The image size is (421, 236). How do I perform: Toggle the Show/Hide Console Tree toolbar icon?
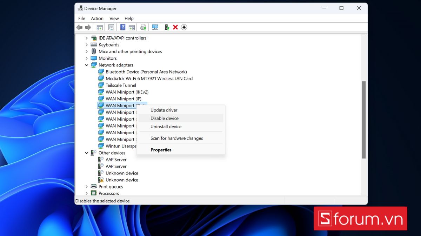[x=100, y=27]
